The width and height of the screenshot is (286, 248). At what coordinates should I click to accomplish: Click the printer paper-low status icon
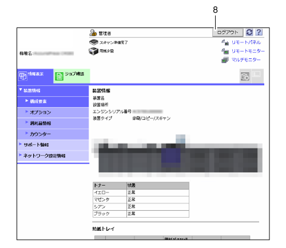[93, 51]
